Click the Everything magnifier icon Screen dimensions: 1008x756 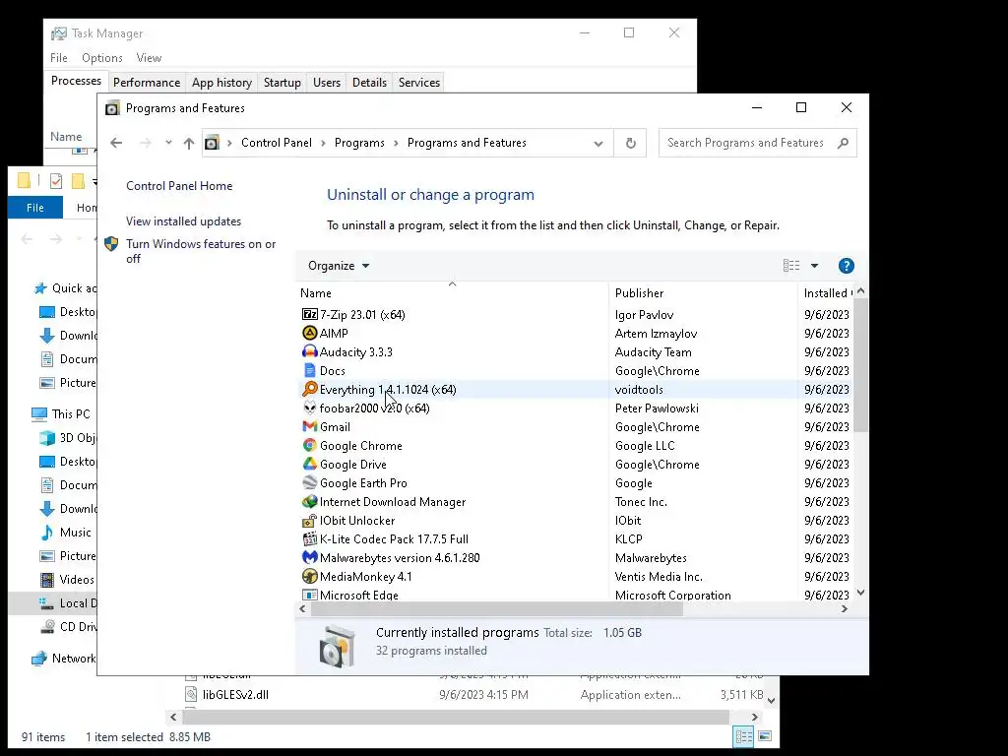click(x=310, y=389)
